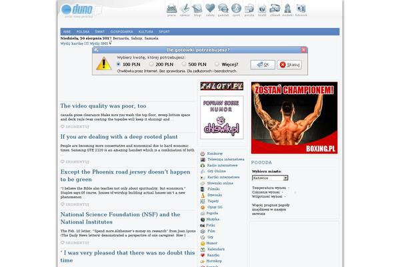Click the Muzyka icon
Image resolution: width=400 pixels, height=267 pixels.
(x=203, y=220)
